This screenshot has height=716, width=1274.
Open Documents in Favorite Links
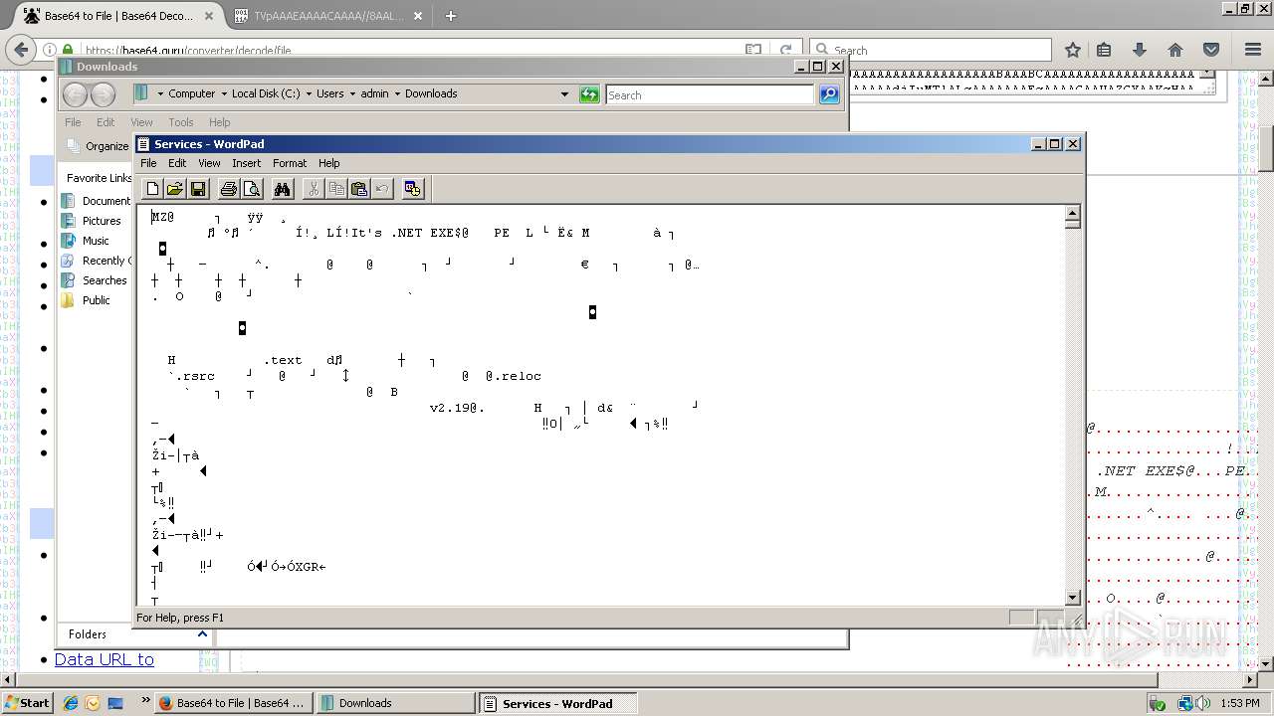96,201
